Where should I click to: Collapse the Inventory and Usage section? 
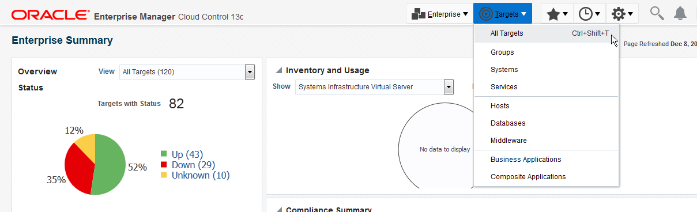279,70
